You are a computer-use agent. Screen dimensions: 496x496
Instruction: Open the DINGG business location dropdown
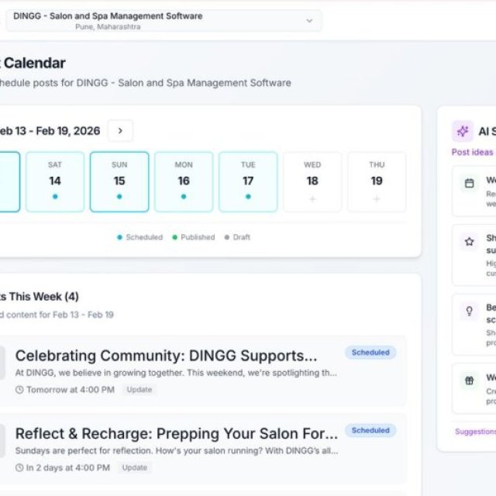point(164,21)
